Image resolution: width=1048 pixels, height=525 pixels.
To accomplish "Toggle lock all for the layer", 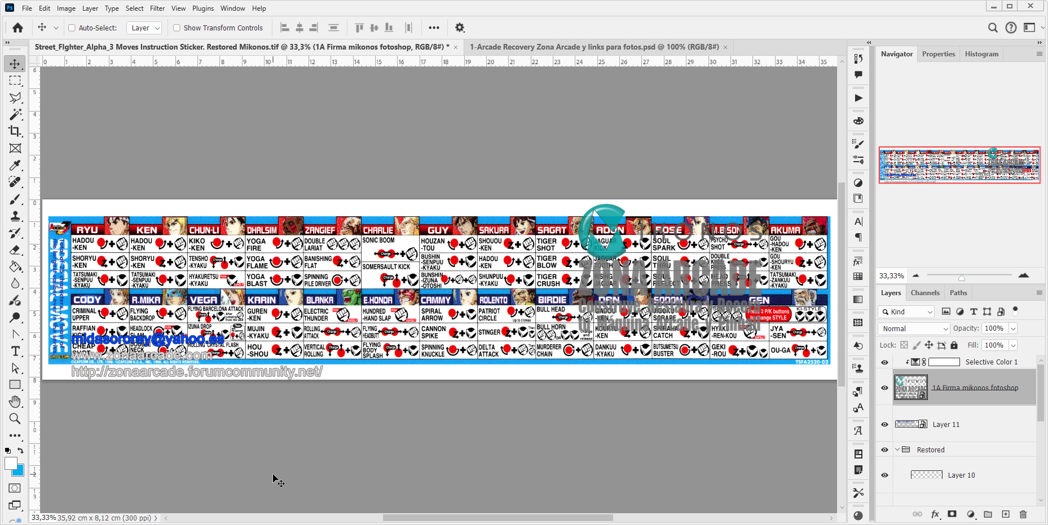I will [x=954, y=345].
